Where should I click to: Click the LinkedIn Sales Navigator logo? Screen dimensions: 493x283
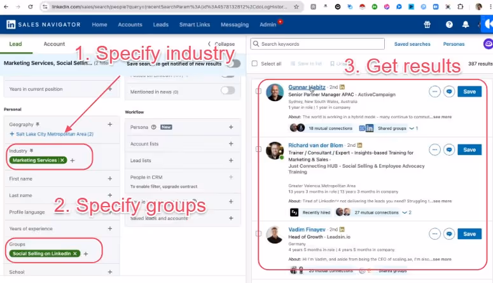[43, 25]
